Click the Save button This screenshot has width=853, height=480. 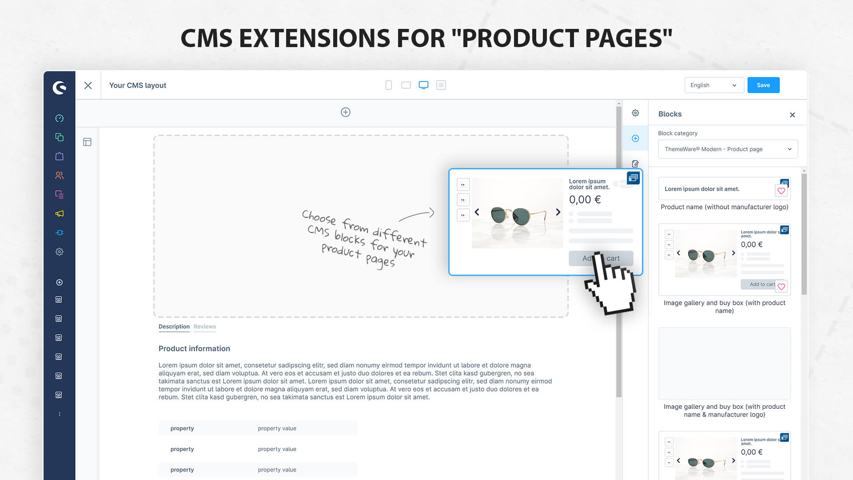(763, 85)
